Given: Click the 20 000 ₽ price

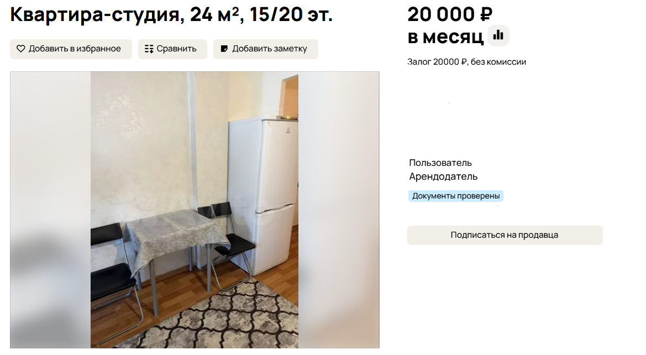Looking at the screenshot, I should pos(450,14).
